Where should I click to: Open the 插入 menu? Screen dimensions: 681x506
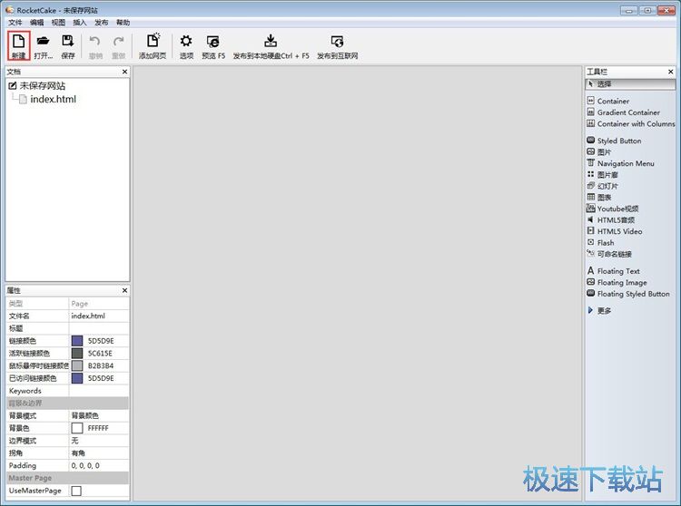coord(80,22)
